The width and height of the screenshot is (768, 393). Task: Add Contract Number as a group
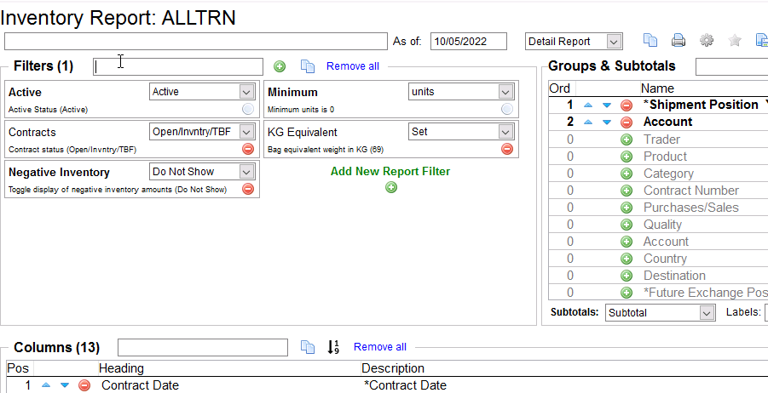pyautogui.click(x=626, y=191)
